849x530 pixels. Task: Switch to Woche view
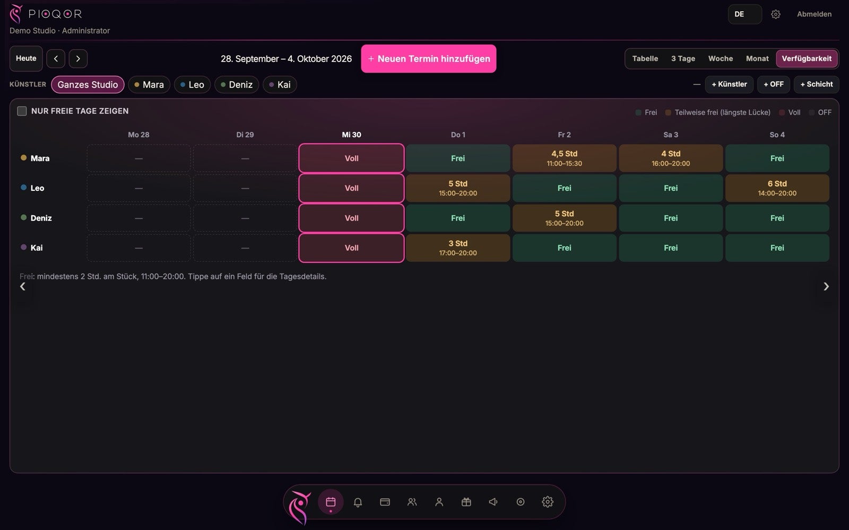[x=721, y=58]
